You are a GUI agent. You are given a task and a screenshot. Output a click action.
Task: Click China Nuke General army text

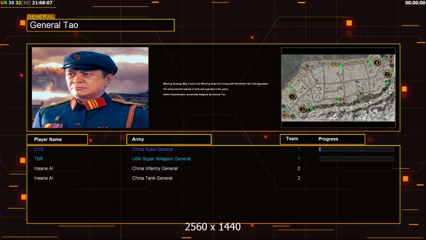pyautogui.click(x=152, y=149)
